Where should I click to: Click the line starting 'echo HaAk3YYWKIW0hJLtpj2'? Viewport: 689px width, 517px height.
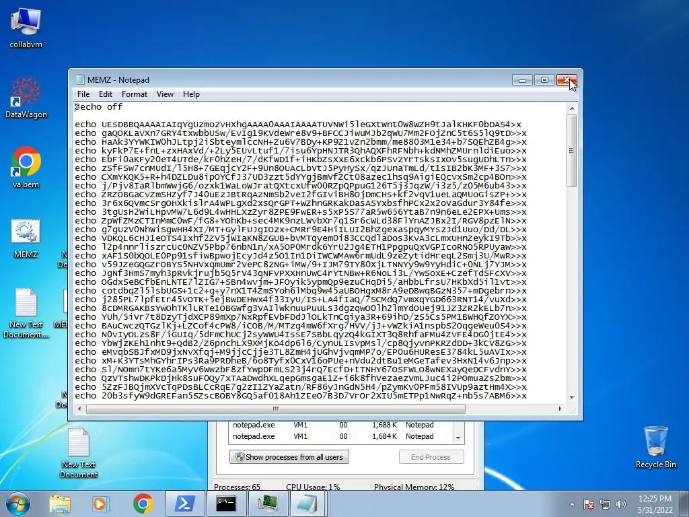click(x=301, y=142)
